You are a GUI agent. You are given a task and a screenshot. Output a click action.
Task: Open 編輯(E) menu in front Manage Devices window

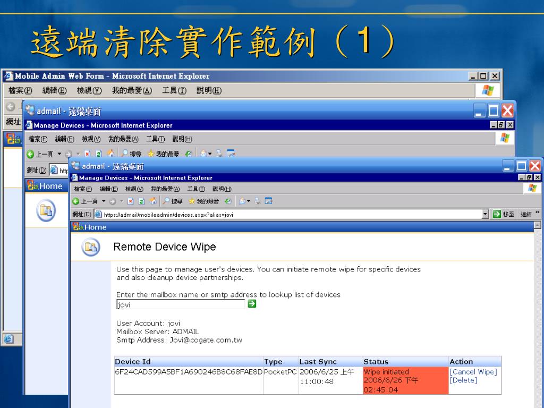(x=108, y=189)
